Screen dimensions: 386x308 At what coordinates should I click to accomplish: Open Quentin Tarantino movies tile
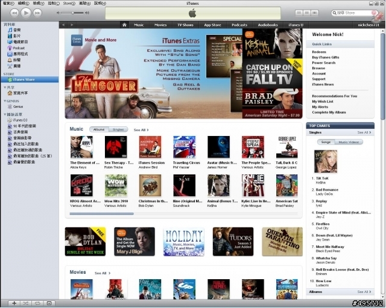[x=282, y=242]
